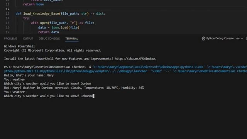247x139 pixels.
Task: Click the 'Windows PowerShell' terminal line
Action: [x=19, y=46]
